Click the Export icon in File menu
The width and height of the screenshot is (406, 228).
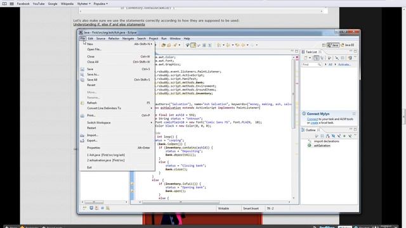[82, 141]
